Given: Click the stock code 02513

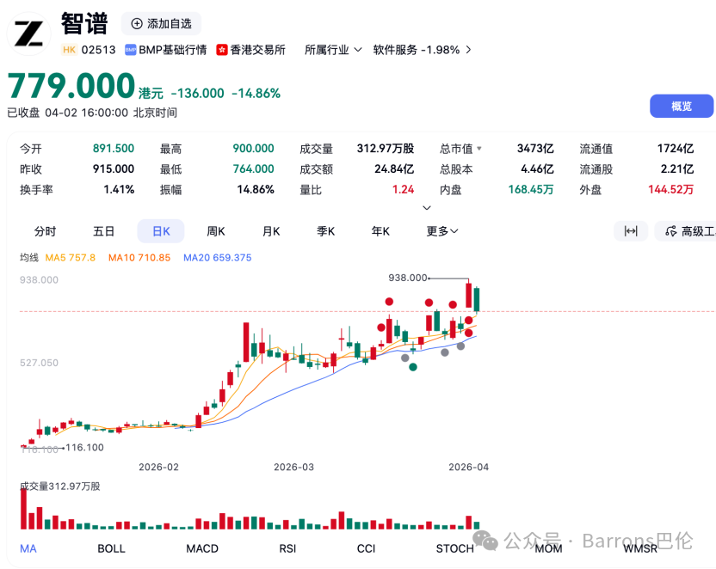Looking at the screenshot, I should coord(99,50).
